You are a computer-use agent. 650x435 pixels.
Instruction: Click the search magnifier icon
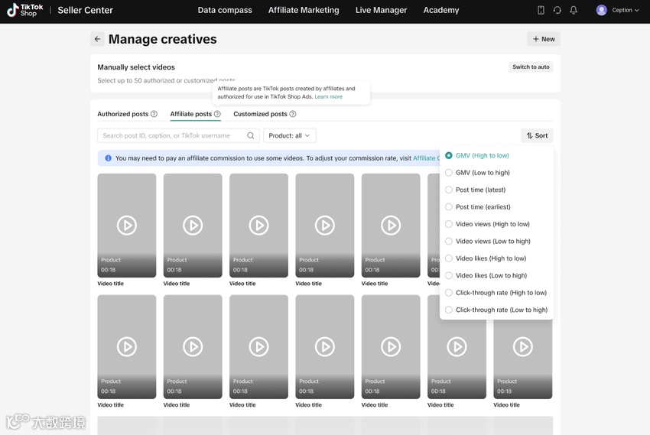pos(250,135)
